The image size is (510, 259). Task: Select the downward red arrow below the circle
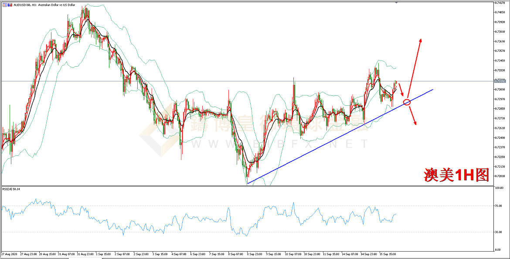[x=412, y=115]
